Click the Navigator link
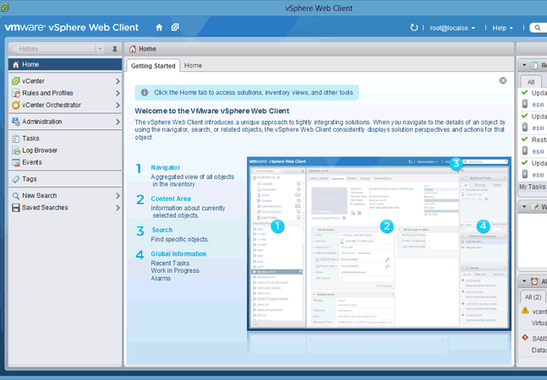This screenshot has height=380, width=547. pos(166,167)
